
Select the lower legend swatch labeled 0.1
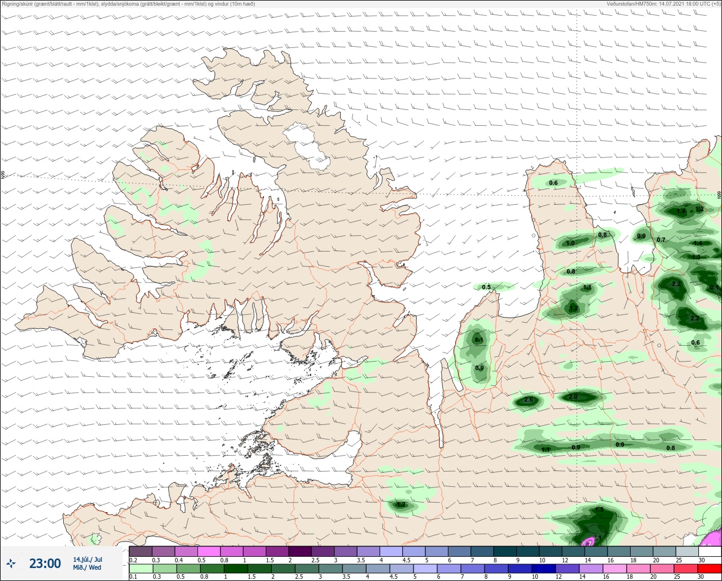[141, 569]
